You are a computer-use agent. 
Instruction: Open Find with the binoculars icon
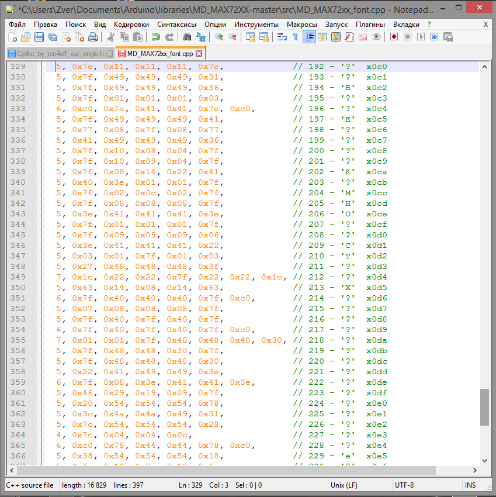[187, 37]
